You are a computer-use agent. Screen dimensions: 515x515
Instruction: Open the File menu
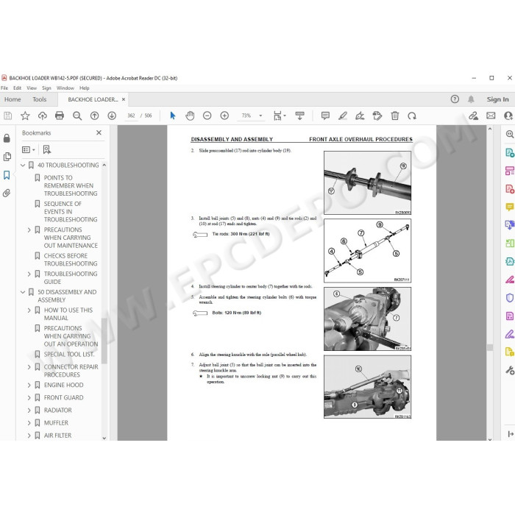point(4,88)
